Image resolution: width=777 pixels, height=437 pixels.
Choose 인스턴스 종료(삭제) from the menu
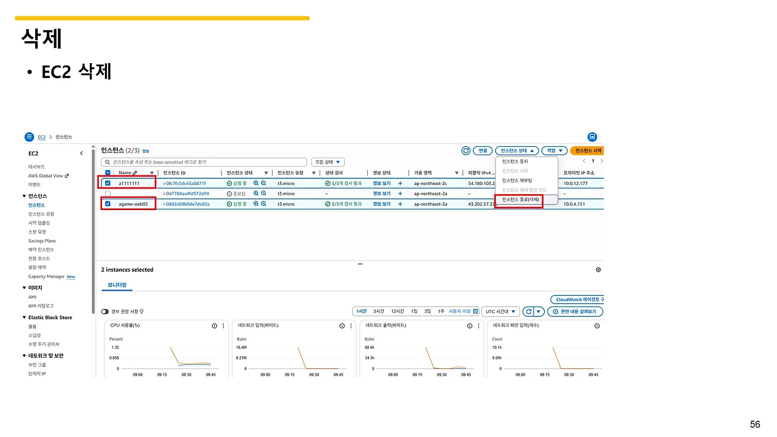pyautogui.click(x=520, y=200)
